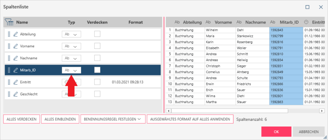Click the Eintritt format value 01.03.2021 09:28:13

(128, 82)
